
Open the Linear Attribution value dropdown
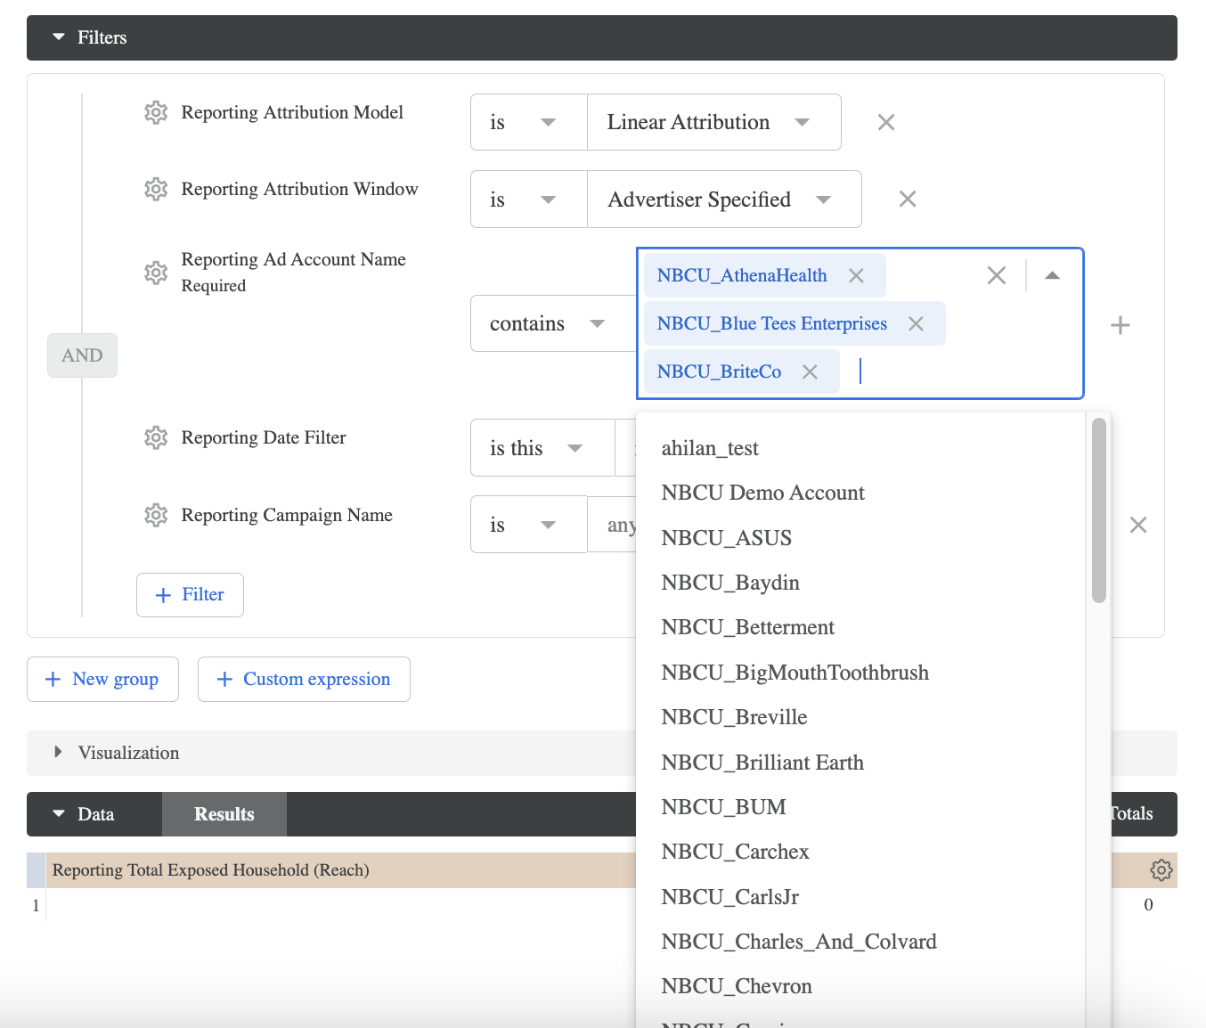pyautogui.click(x=714, y=122)
